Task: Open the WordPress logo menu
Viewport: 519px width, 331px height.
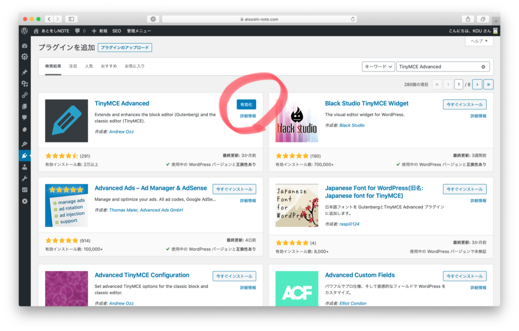Action: [x=24, y=31]
